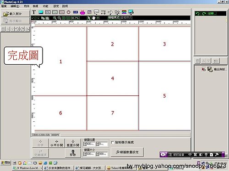Viewport: 229px width, 171px height.
Task: Select layout cell number 1
Action: point(60,62)
